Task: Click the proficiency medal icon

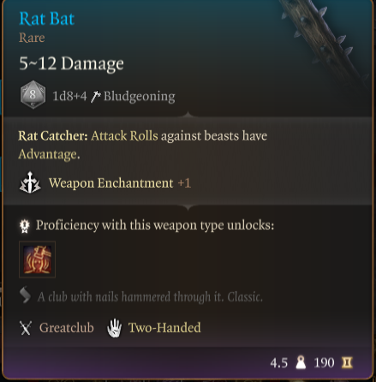Action: (25, 226)
